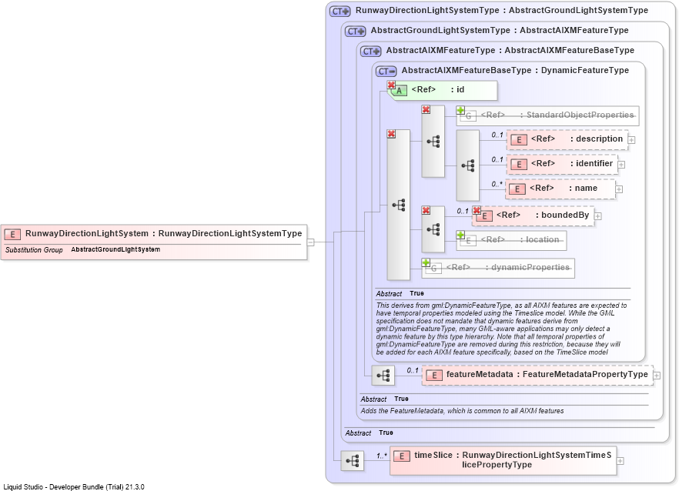Click green plus on StandardObjectProperties group

[x=460, y=110]
